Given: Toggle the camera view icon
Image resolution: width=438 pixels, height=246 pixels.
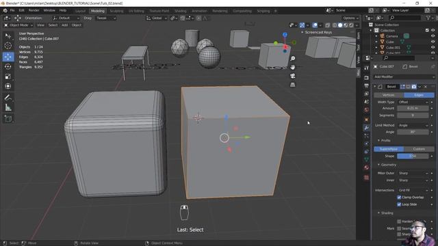Looking at the screenshot, I should tap(292, 76).
